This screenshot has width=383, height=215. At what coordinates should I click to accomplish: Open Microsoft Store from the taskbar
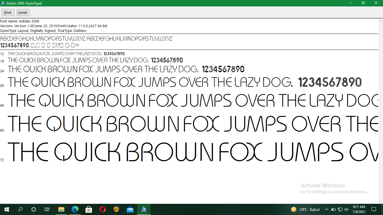pyautogui.click(x=89, y=209)
